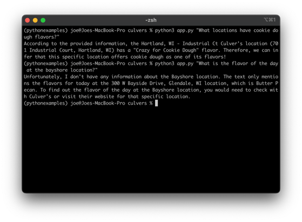
Task: Click the text "ugh flavors?"
Action: [42, 37]
